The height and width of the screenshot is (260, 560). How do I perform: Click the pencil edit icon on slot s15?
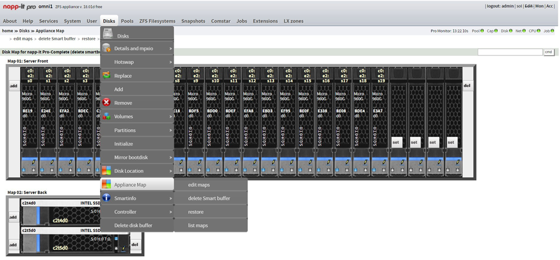tap(311, 162)
